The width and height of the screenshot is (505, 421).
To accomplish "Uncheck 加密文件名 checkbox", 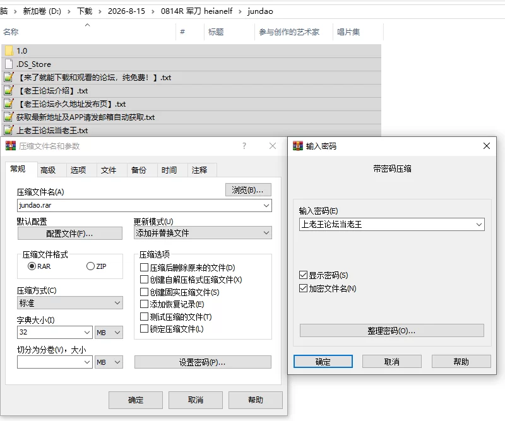I will click(303, 288).
